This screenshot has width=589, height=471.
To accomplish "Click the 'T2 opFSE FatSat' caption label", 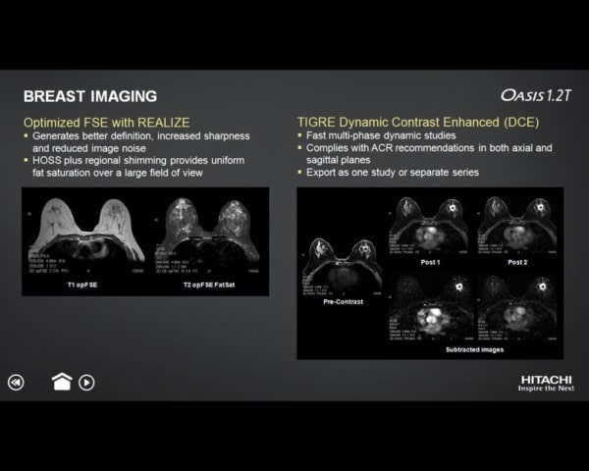I will tap(209, 285).
